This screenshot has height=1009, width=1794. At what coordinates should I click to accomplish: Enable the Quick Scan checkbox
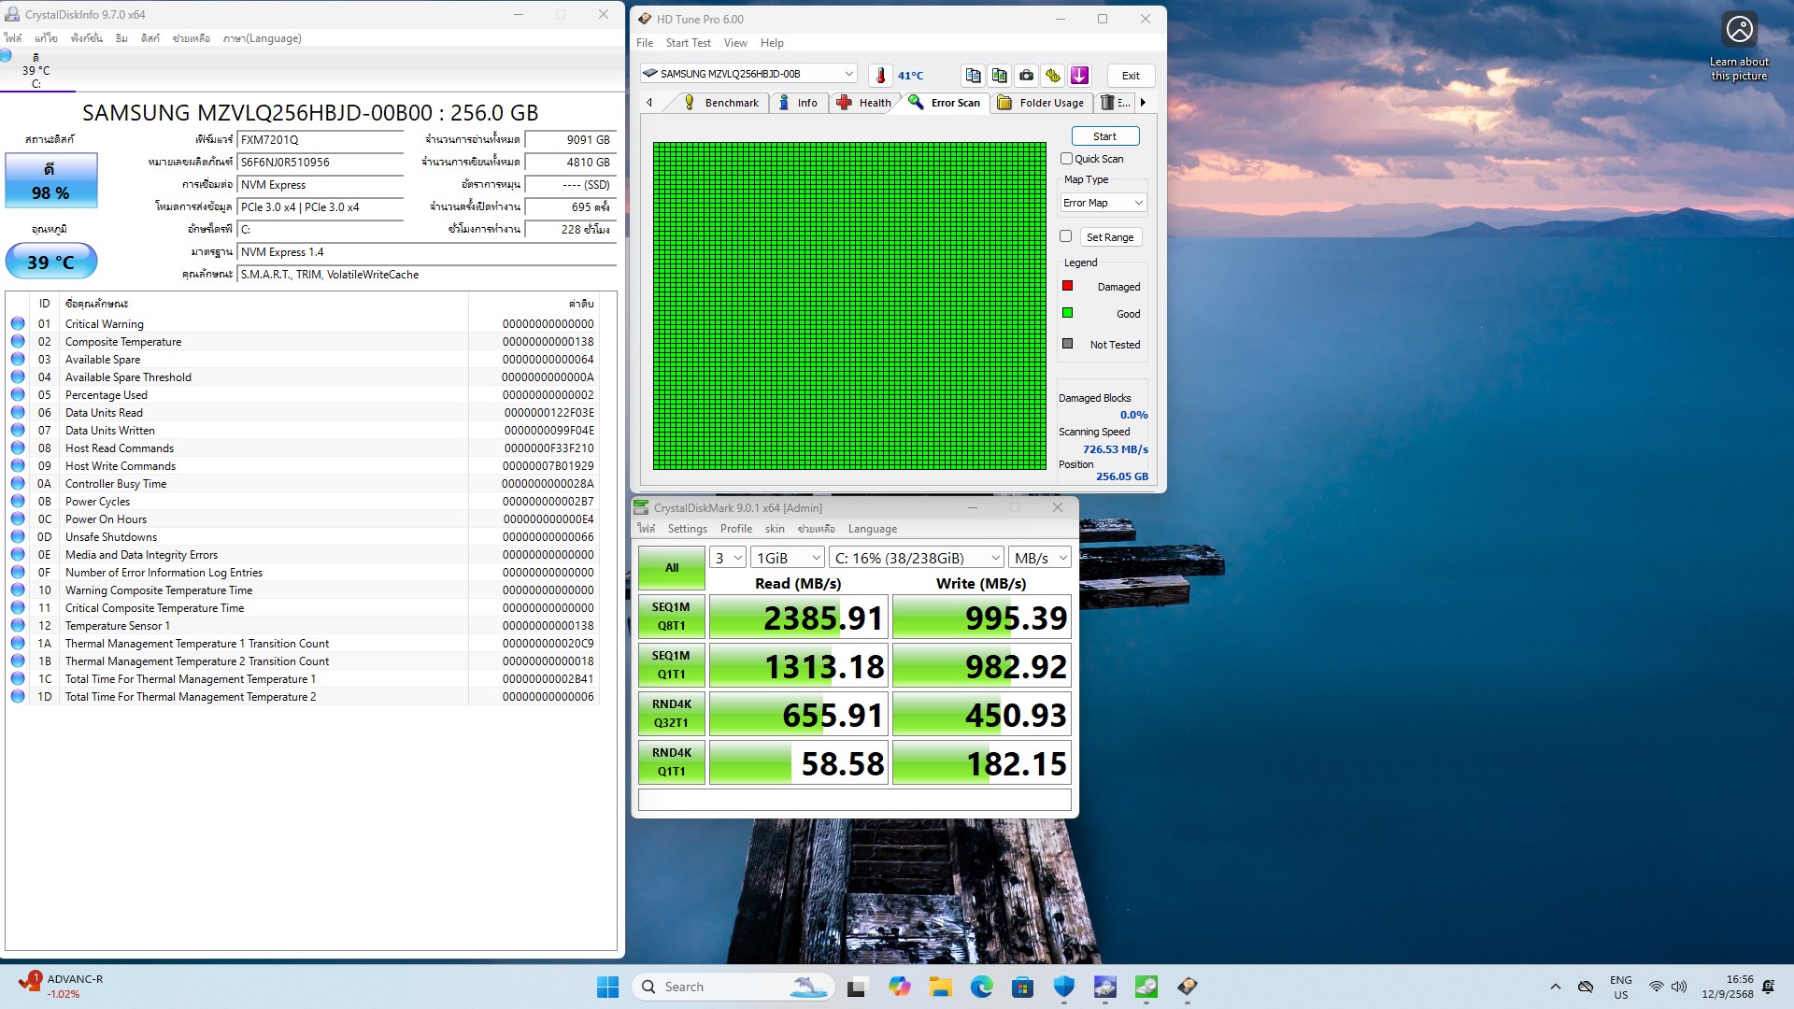tap(1066, 159)
